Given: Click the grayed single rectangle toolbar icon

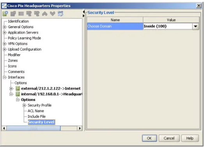Looking at the screenshot, I should [x=21, y=14].
